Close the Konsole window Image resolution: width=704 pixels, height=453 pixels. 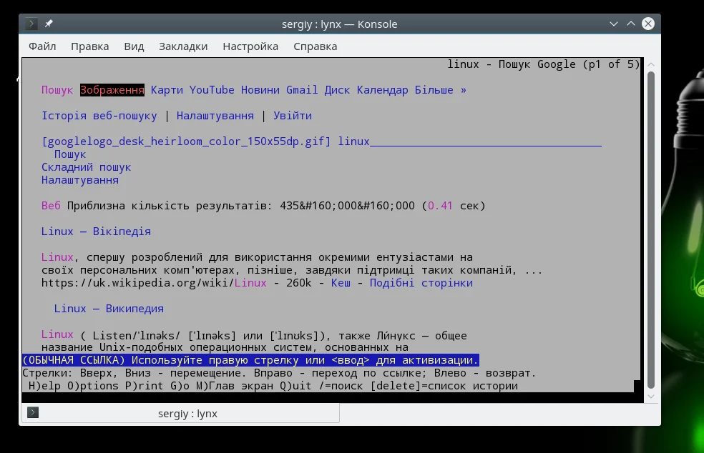648,24
